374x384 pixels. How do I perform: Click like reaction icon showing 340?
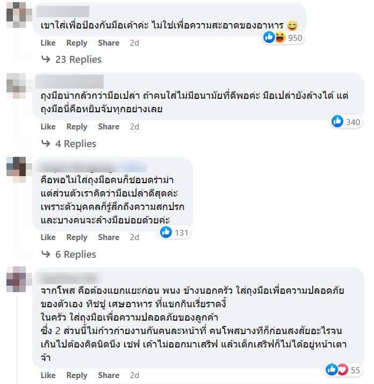(x=337, y=121)
